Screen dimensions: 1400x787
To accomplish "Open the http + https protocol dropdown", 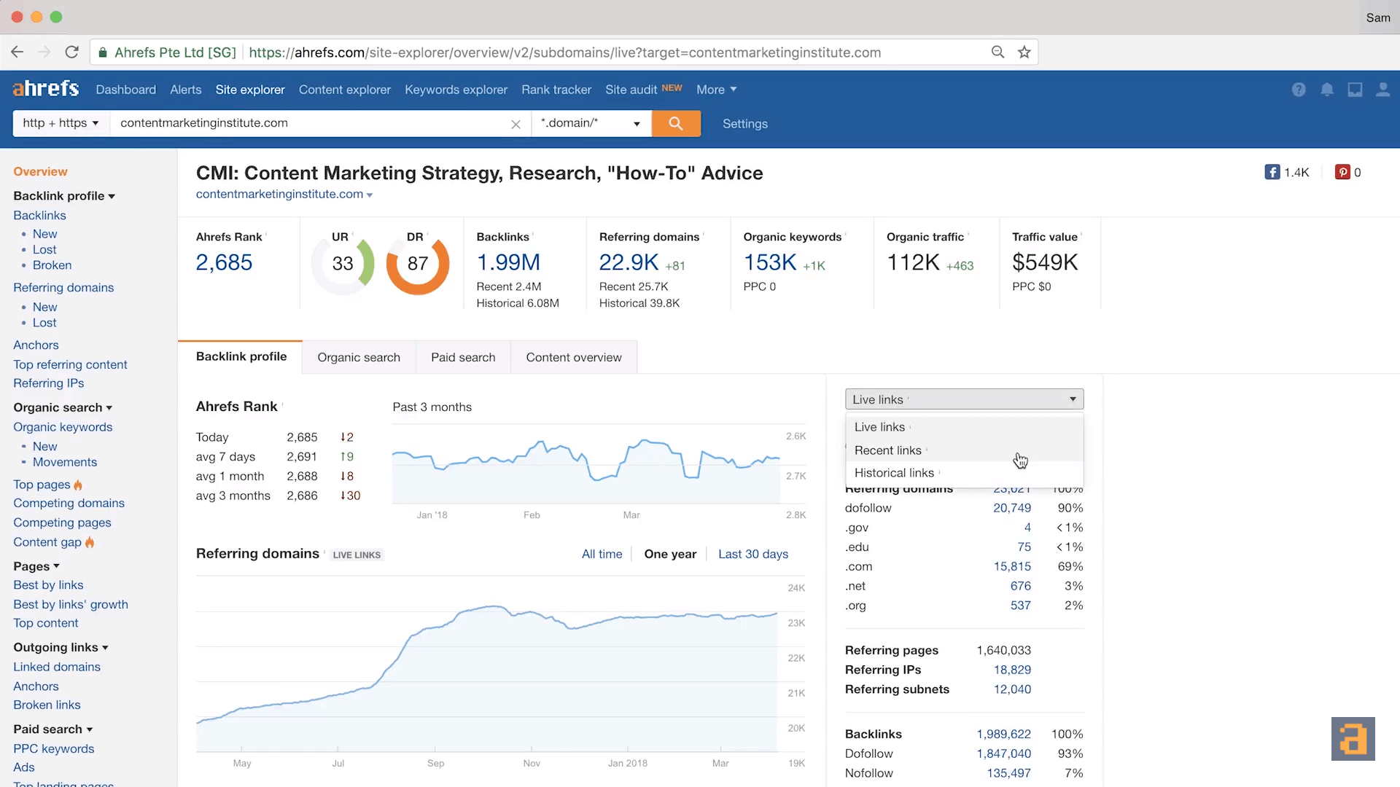I will point(61,123).
